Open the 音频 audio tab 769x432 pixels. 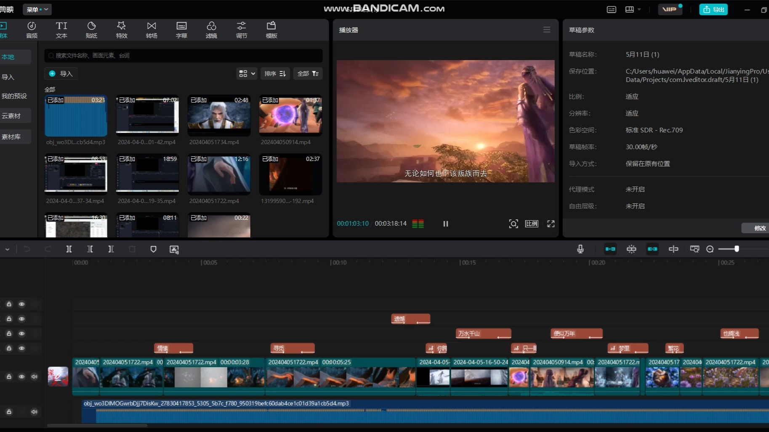[32, 30]
